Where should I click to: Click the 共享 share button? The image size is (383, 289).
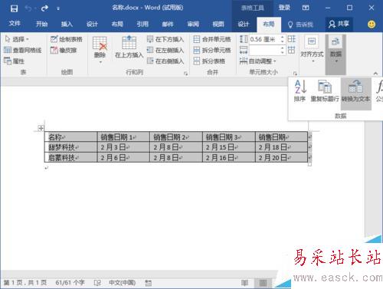click(x=339, y=24)
